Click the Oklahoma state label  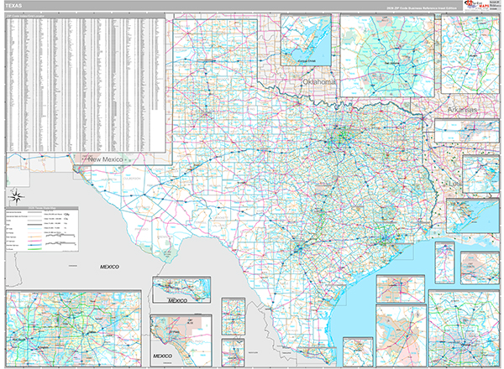[x=318, y=82]
